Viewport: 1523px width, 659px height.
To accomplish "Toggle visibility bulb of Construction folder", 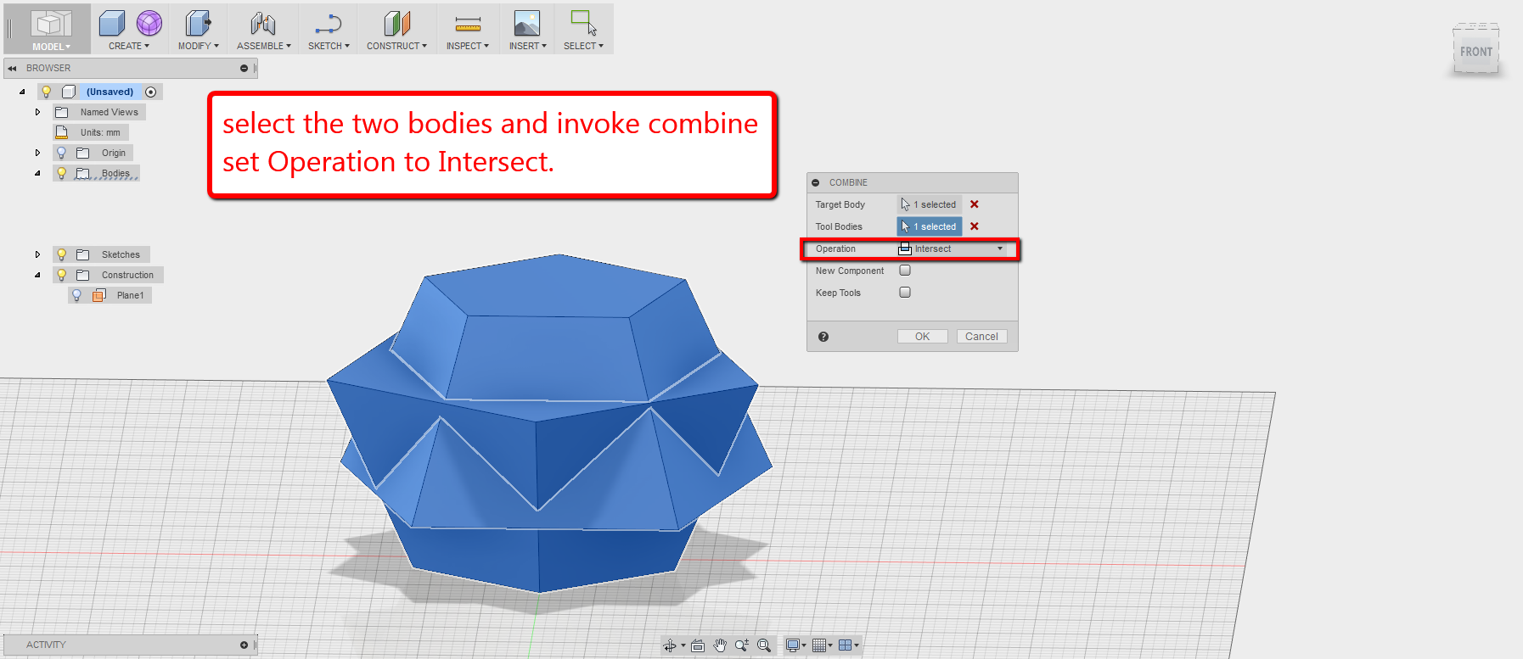I will click(x=62, y=275).
